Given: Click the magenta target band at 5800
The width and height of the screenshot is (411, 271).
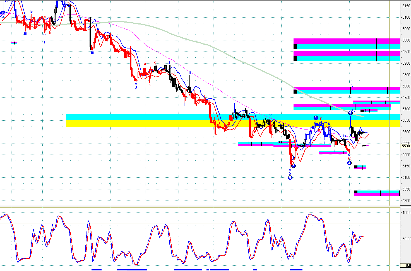Looking at the screenshot, I should click(x=347, y=89).
